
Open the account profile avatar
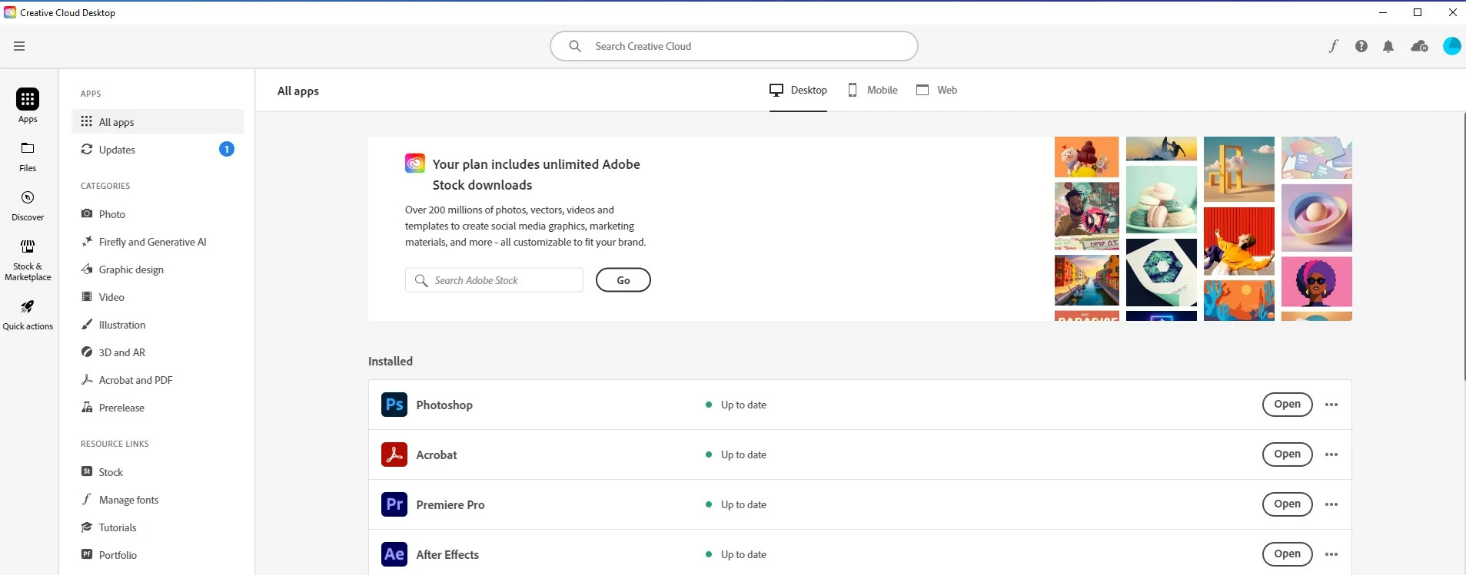[1451, 46]
